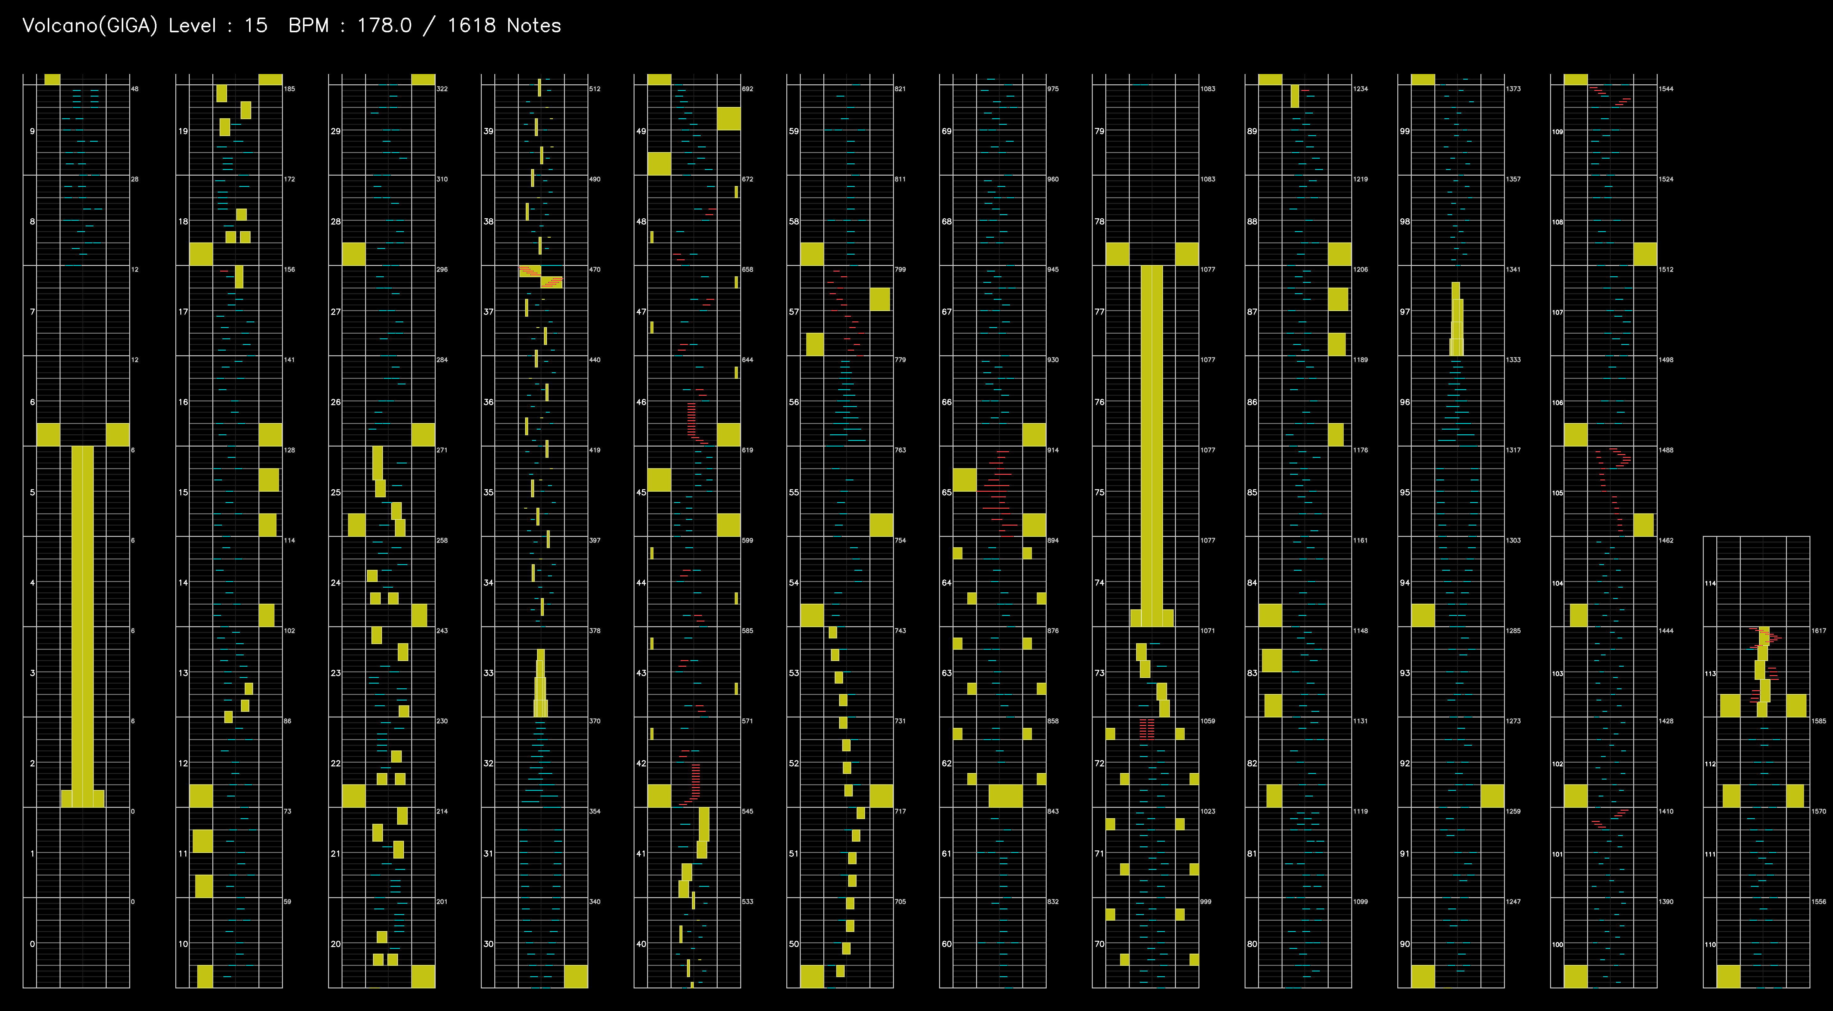This screenshot has width=1833, height=1011.
Task: Click the "Level : 15" text
Action: tap(218, 26)
